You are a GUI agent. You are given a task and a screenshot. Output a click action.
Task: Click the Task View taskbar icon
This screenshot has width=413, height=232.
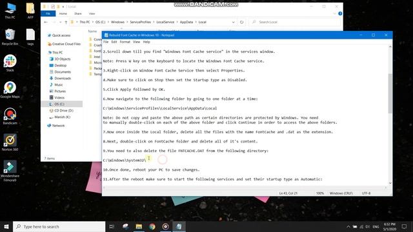pos(112,226)
